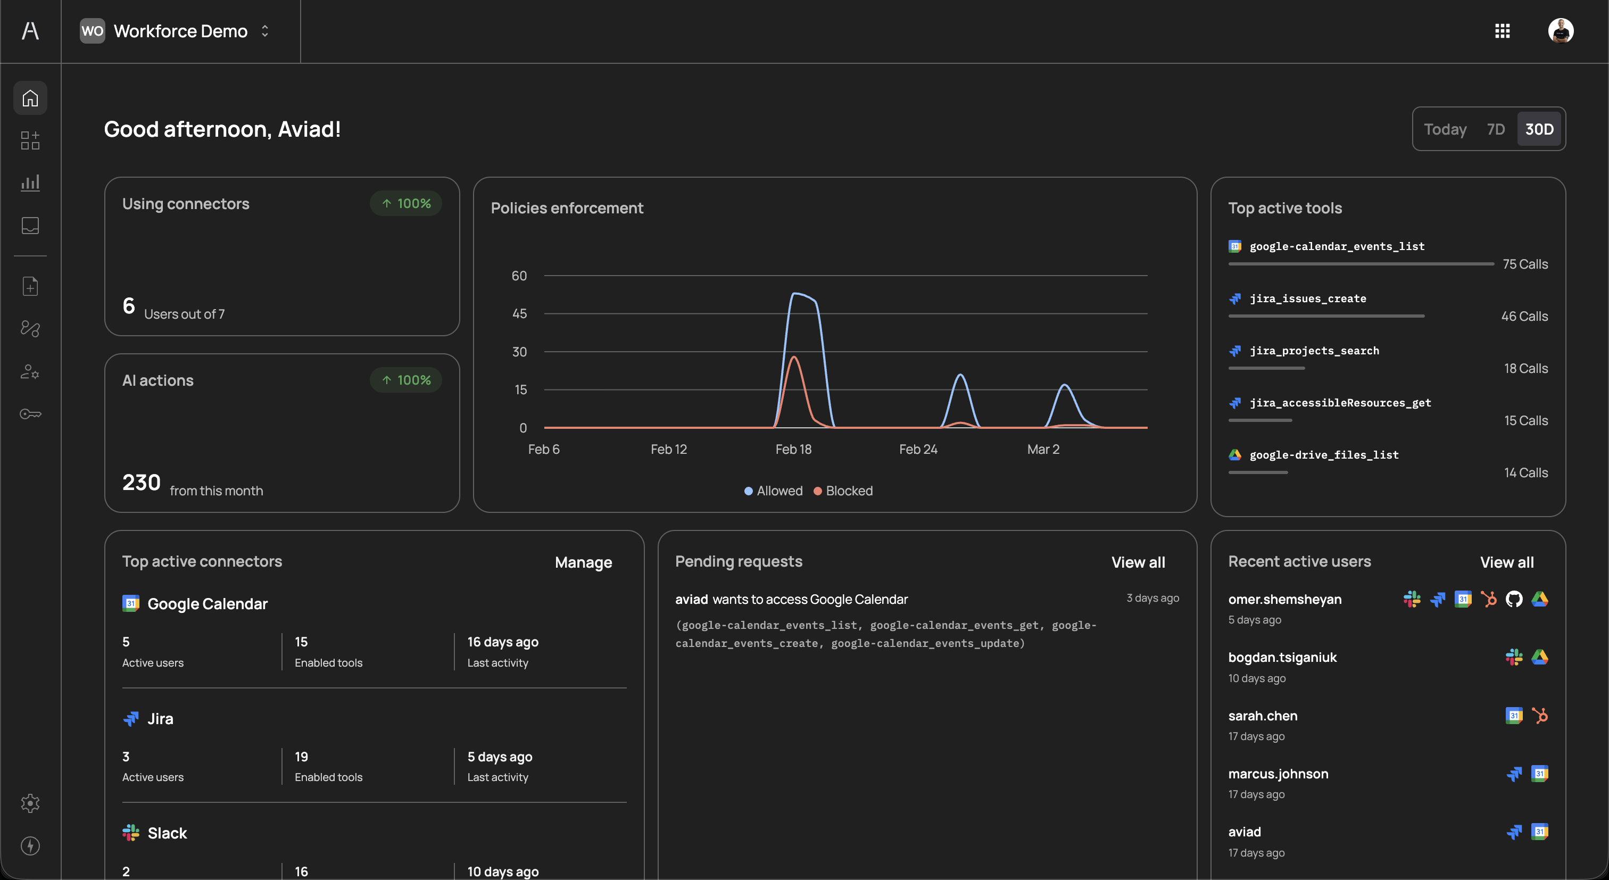Click Manage in Top active connectors

click(583, 563)
